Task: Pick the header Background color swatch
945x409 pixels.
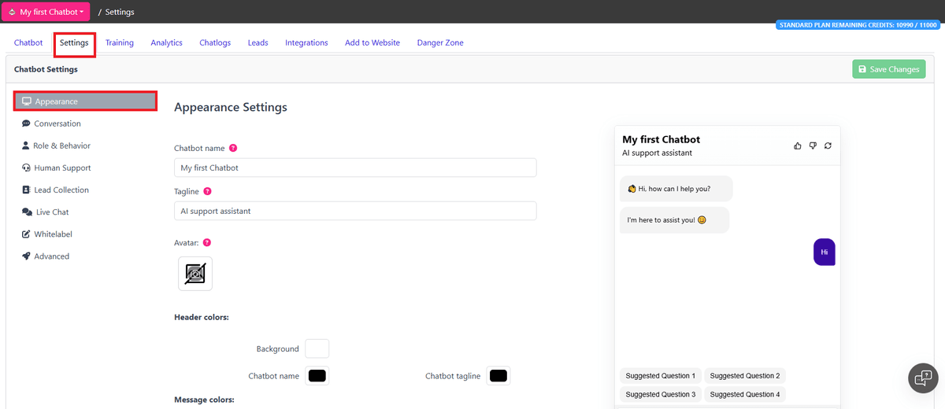Action: (x=317, y=348)
